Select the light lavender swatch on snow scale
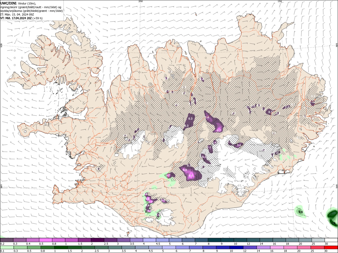This screenshot has width=338, height=253. pos(149,240)
